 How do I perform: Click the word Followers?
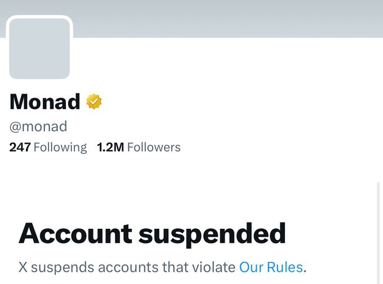pyautogui.click(x=154, y=148)
